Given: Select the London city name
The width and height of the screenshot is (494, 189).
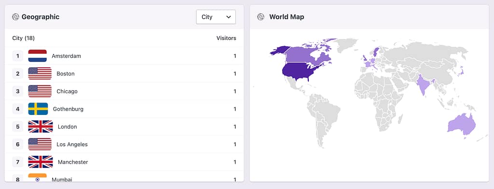Looking at the screenshot, I should 67,127.
